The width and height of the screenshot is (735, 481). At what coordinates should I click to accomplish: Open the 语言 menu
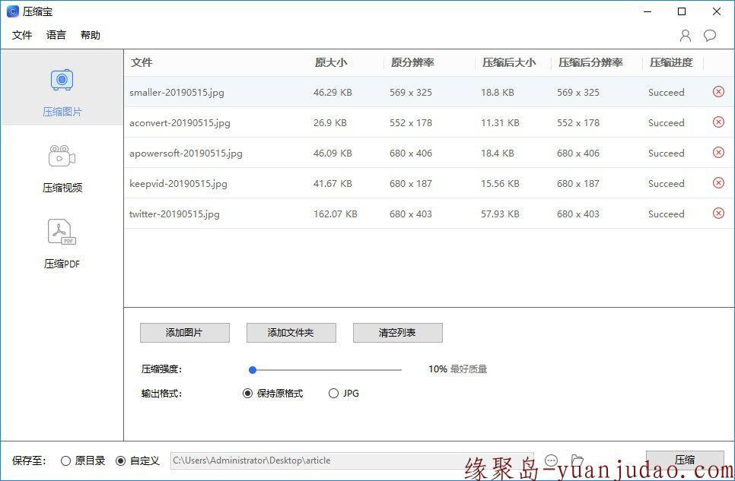56,35
